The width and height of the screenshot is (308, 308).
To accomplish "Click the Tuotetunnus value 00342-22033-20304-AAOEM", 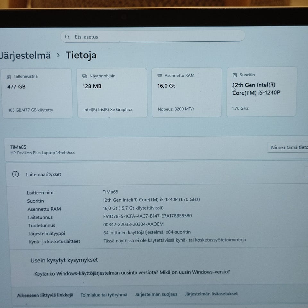I will 133,224.
